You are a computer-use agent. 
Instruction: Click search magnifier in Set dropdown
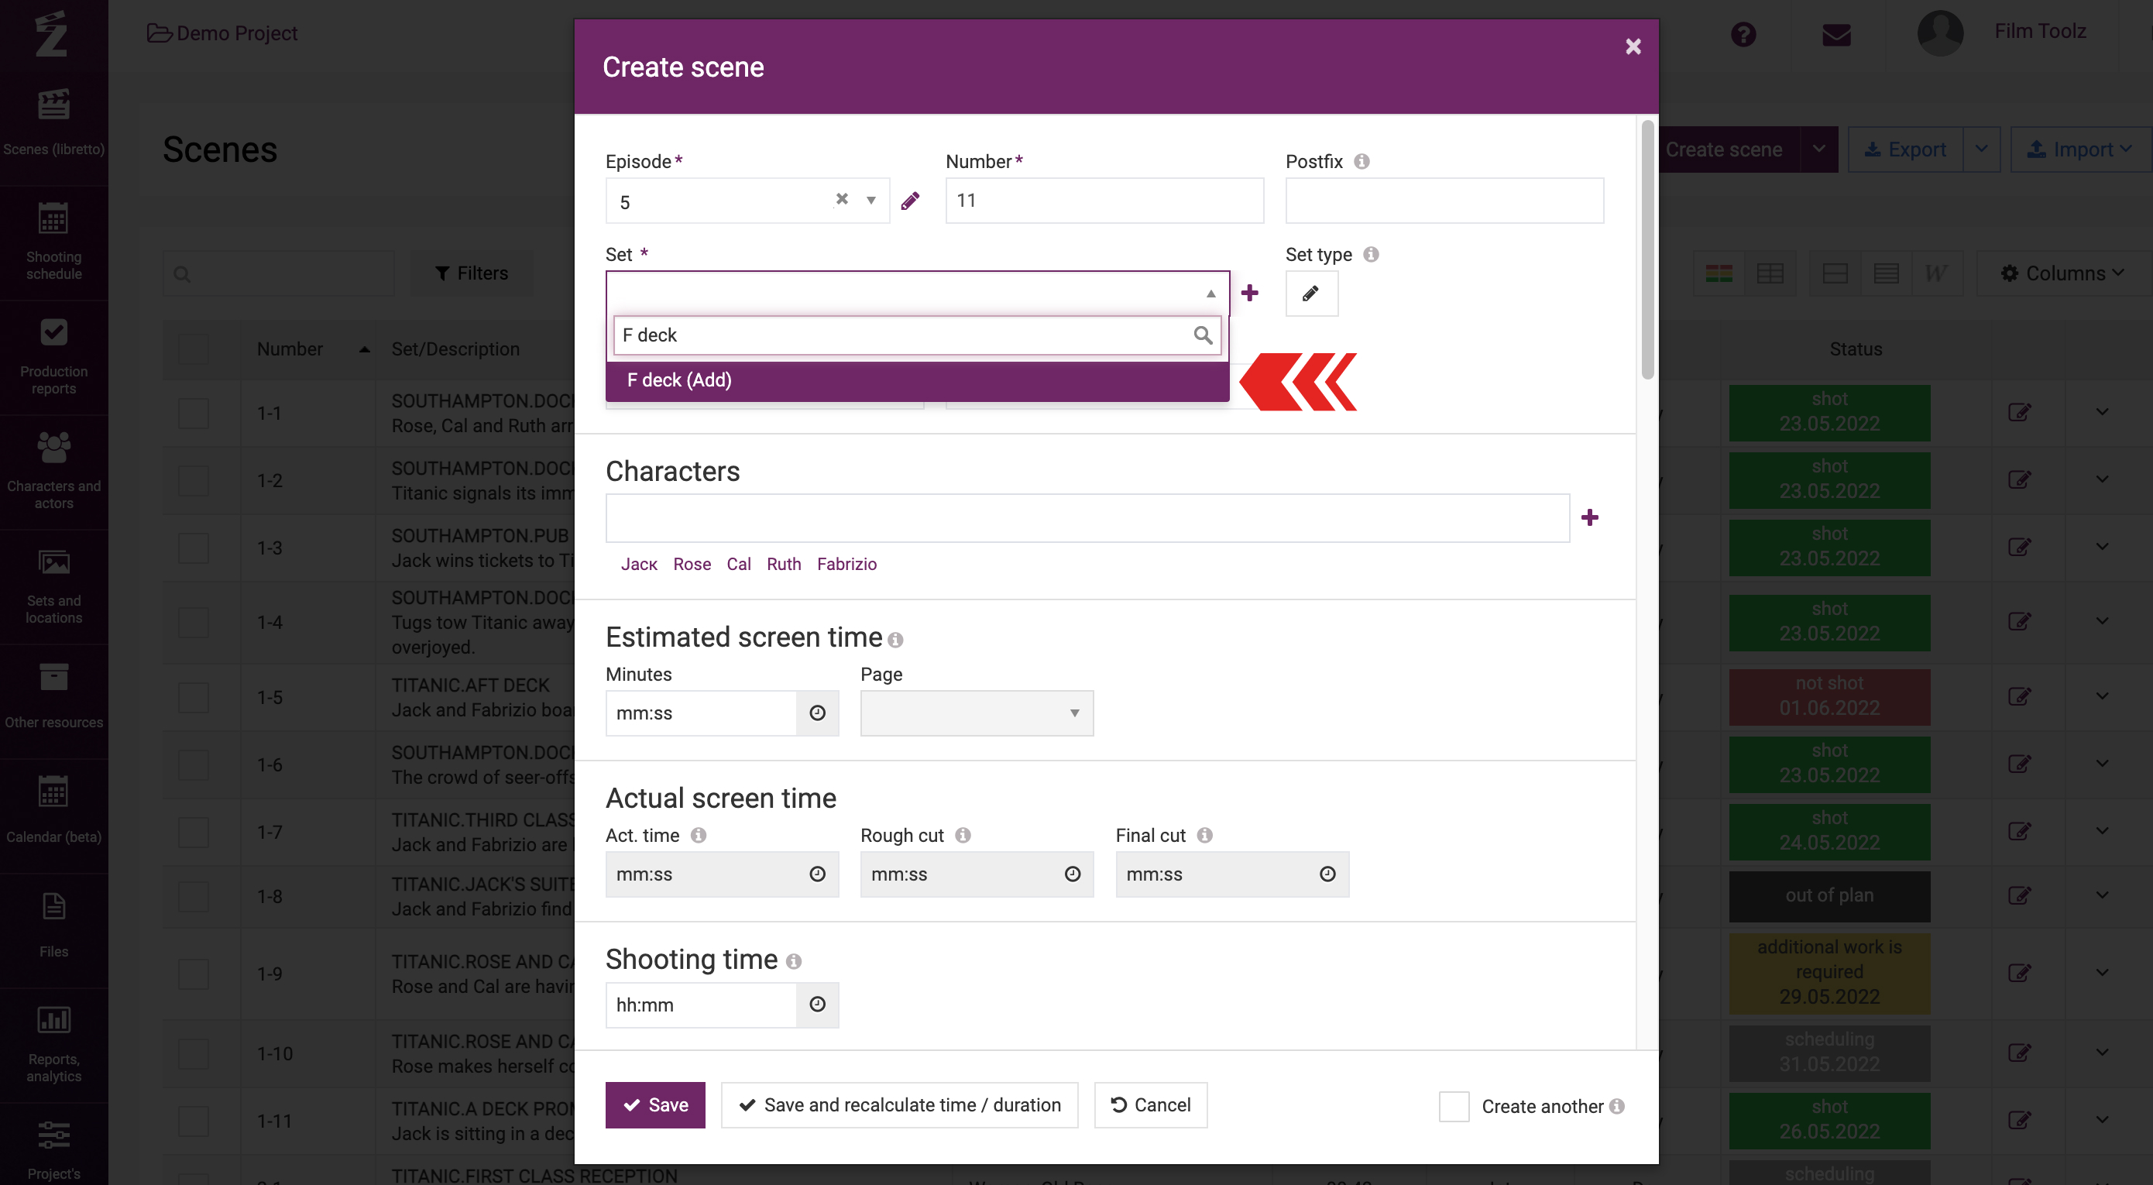1203,335
